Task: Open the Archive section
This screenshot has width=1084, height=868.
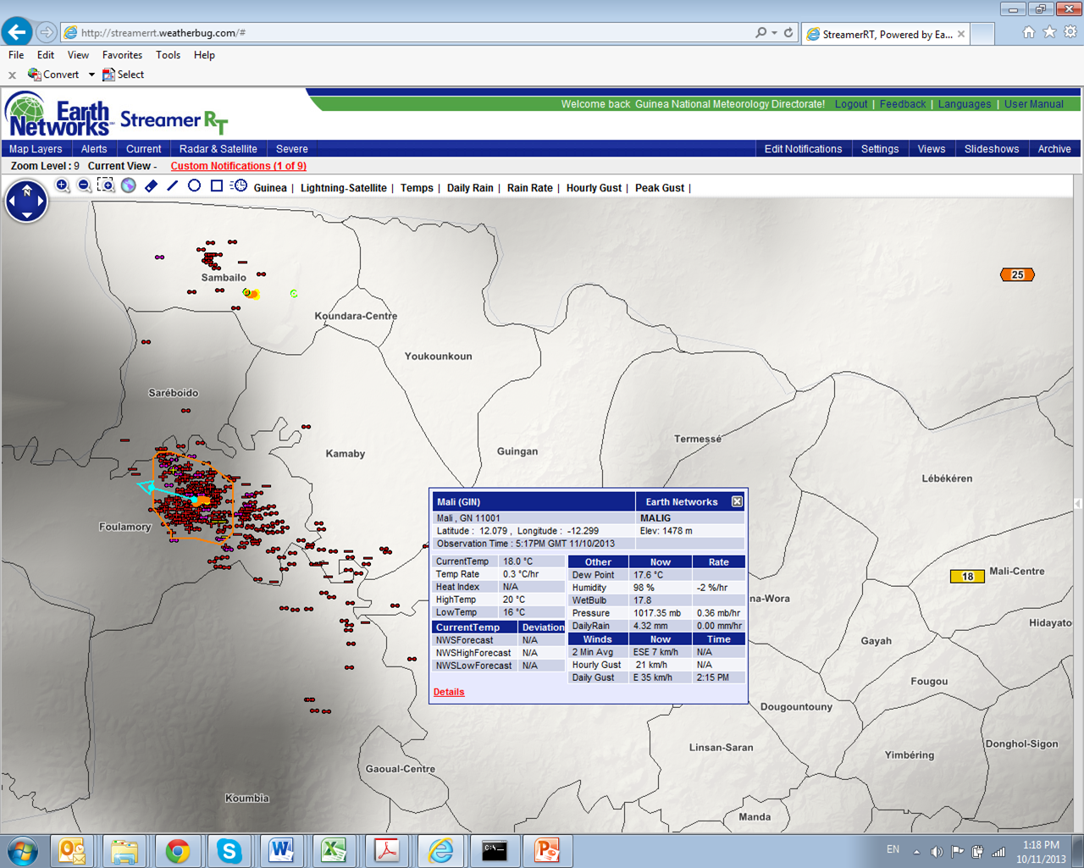Action: coord(1054,149)
